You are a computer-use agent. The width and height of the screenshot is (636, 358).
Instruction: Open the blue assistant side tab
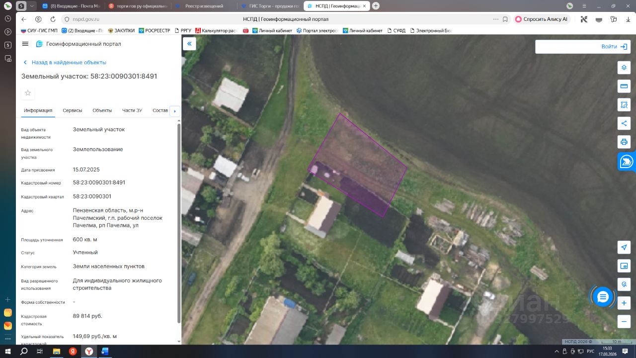[627, 162]
